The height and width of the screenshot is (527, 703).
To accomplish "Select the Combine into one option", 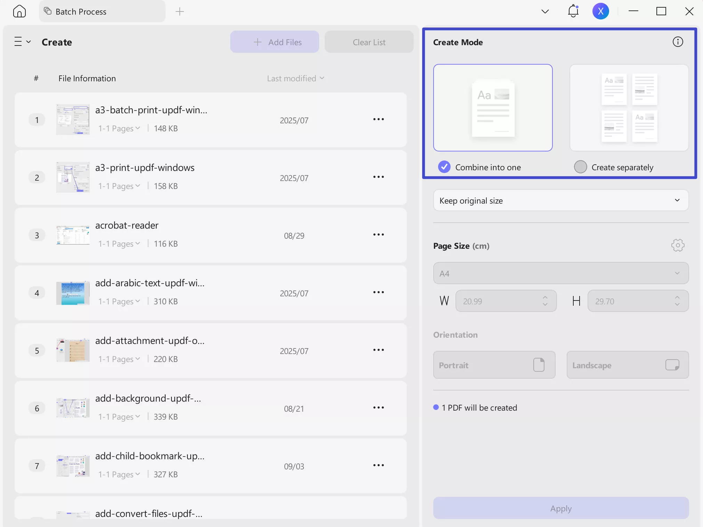I will 444,167.
